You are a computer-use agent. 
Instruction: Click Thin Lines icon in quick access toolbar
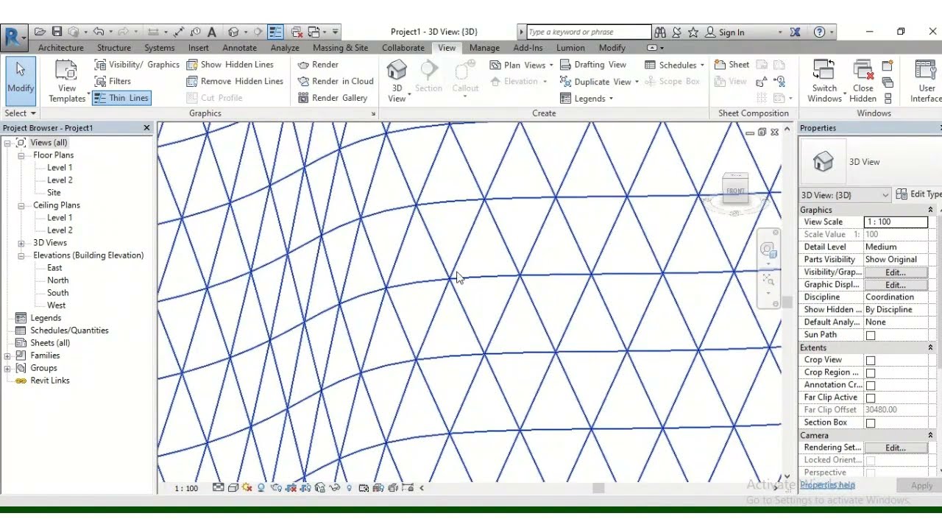275,32
